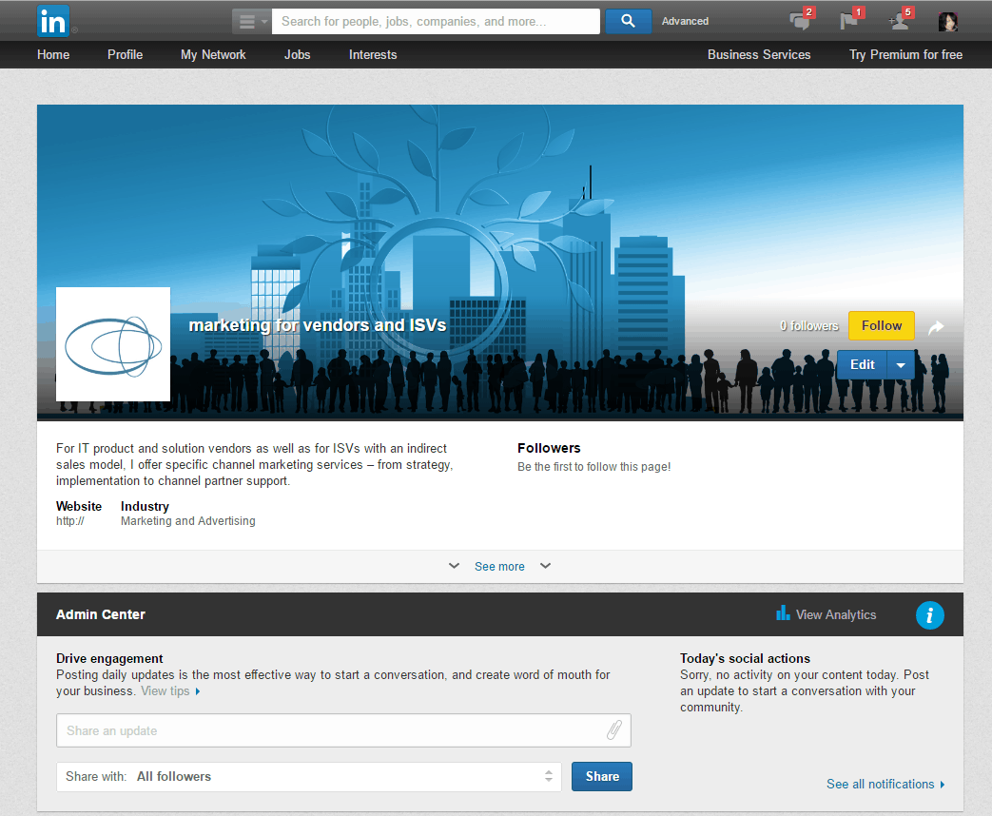This screenshot has height=816, width=992.
Task: Click See all notifications link
Action: click(x=881, y=784)
